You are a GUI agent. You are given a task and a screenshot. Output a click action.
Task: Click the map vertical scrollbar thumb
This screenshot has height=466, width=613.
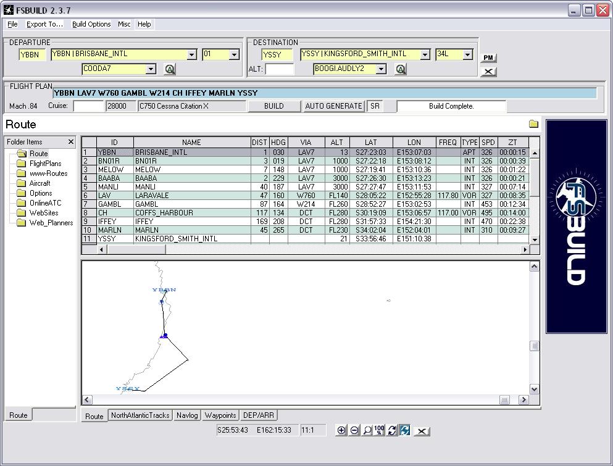(535, 346)
